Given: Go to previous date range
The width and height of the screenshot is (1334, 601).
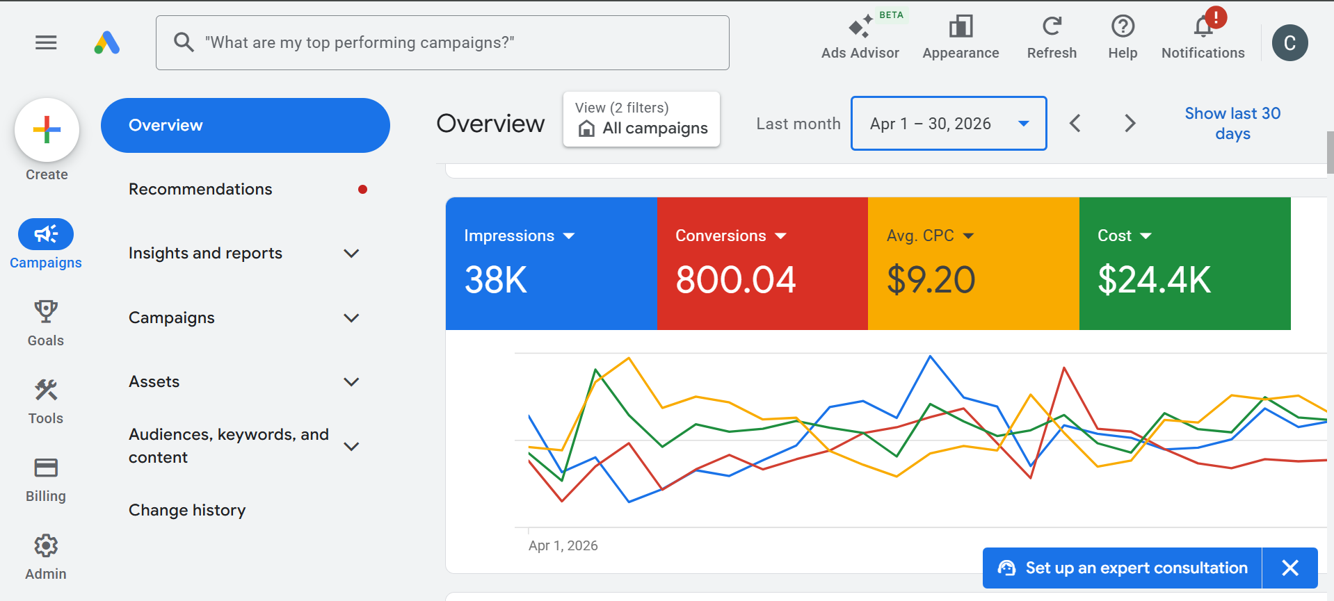Looking at the screenshot, I should click(x=1075, y=124).
